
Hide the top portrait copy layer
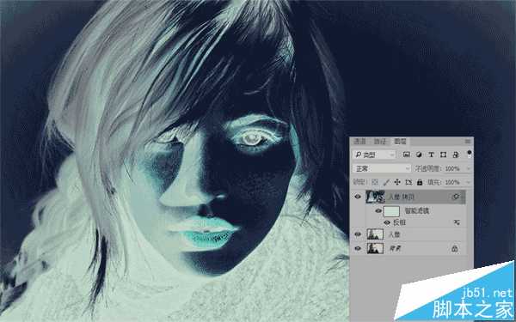(x=358, y=197)
